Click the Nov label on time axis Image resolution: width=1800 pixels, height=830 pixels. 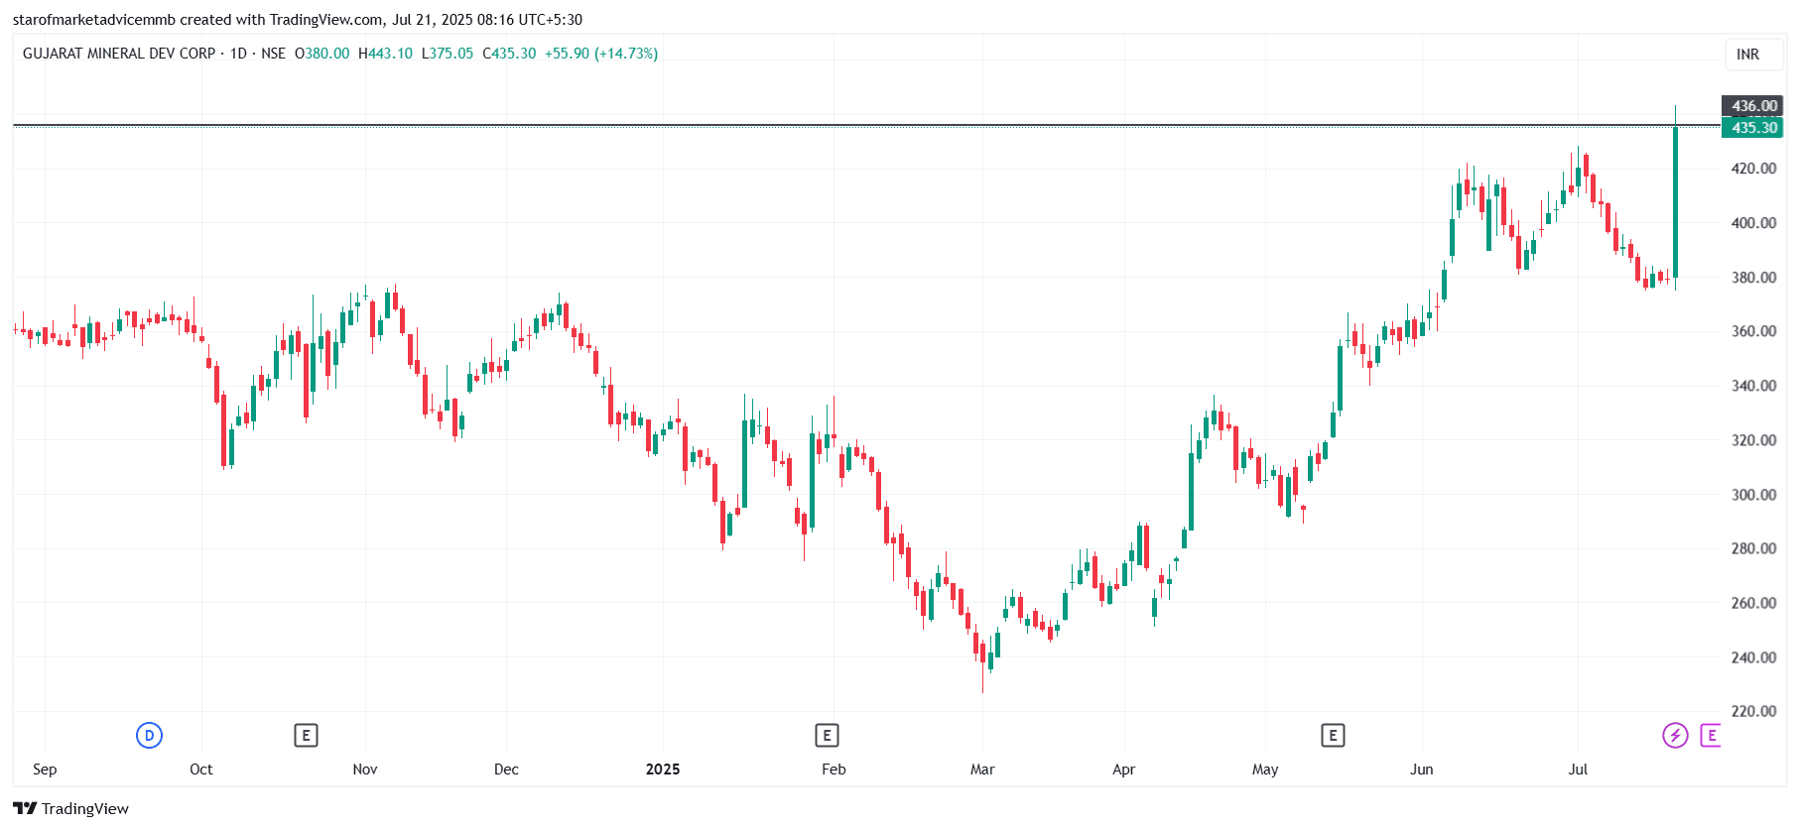(365, 770)
